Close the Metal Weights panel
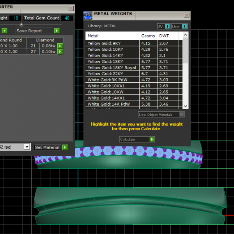This screenshot has width=234, height=234. tap(187, 16)
